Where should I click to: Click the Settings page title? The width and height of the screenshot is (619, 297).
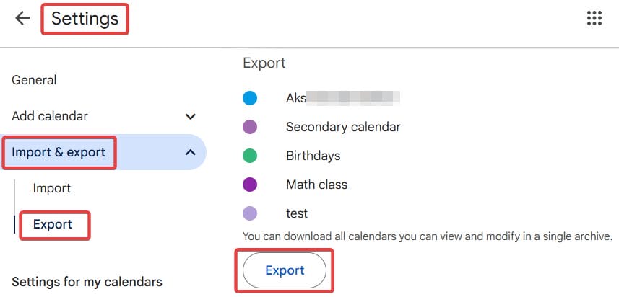coord(85,19)
